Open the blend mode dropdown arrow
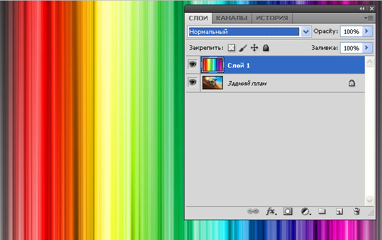The image size is (382, 240). click(x=306, y=32)
